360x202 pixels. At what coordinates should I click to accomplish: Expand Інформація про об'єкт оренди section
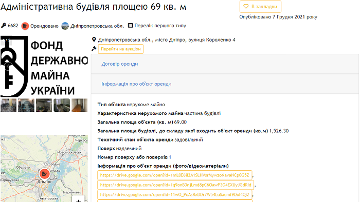pyautogui.click(x=136, y=84)
